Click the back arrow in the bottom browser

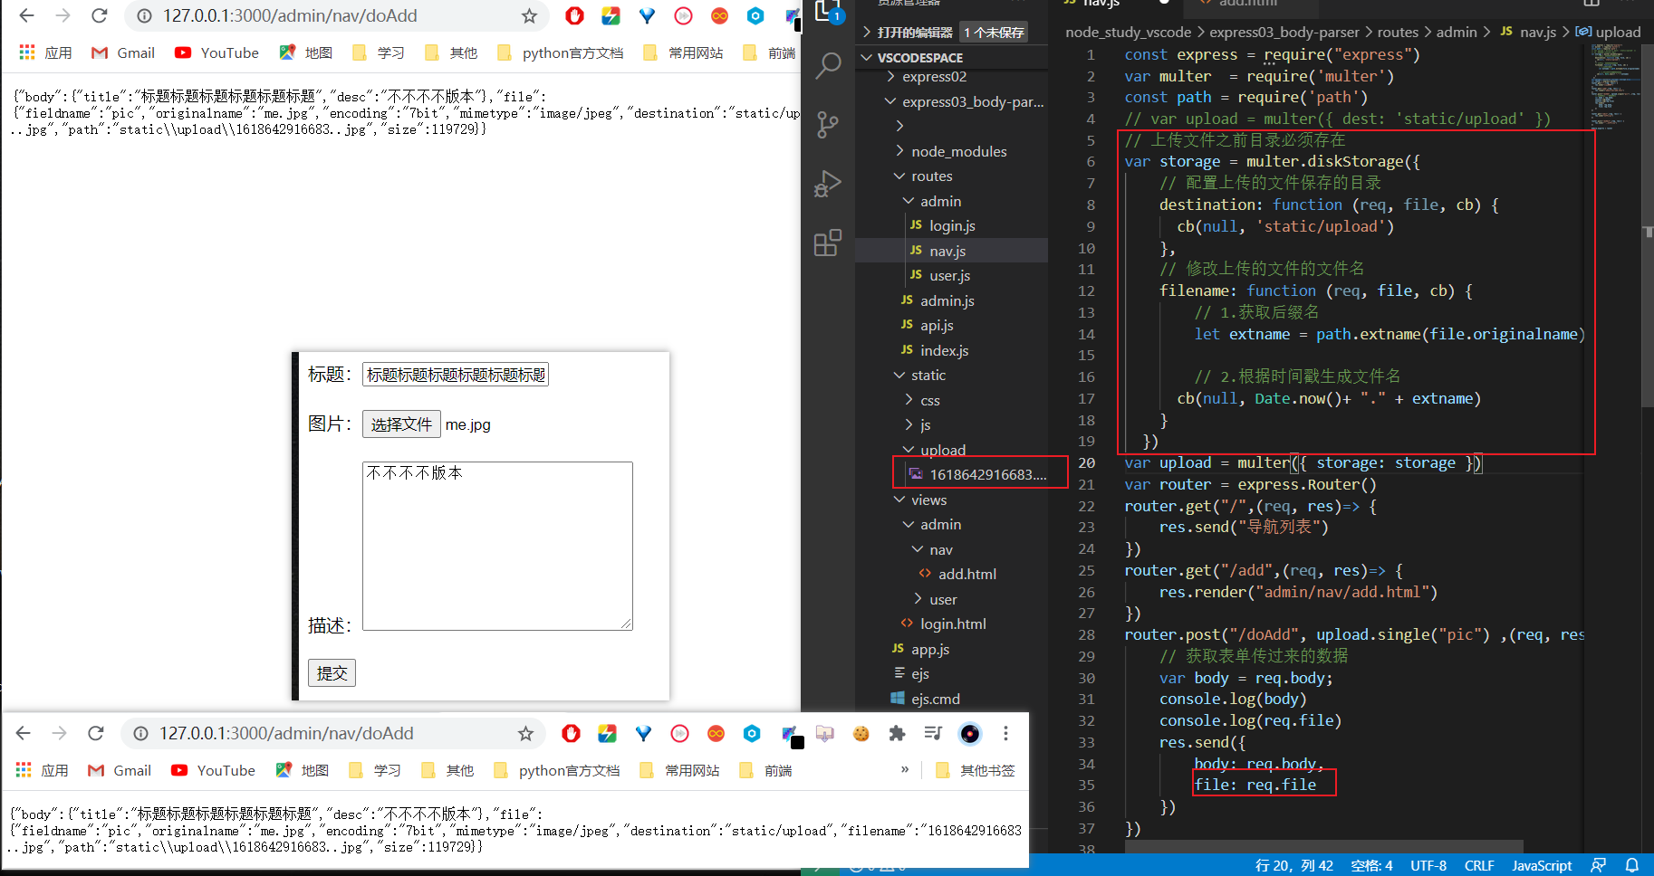24,733
